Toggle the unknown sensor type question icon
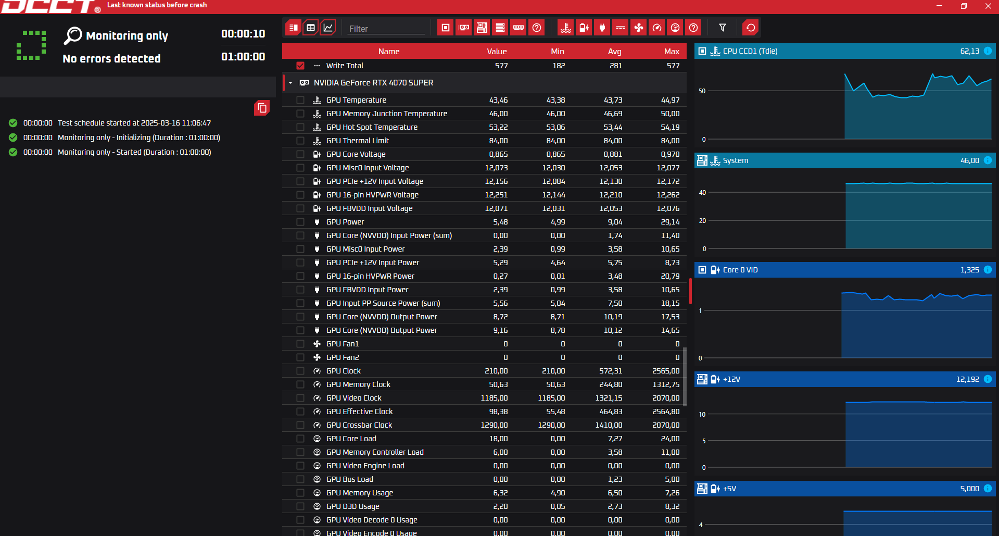 coord(693,28)
